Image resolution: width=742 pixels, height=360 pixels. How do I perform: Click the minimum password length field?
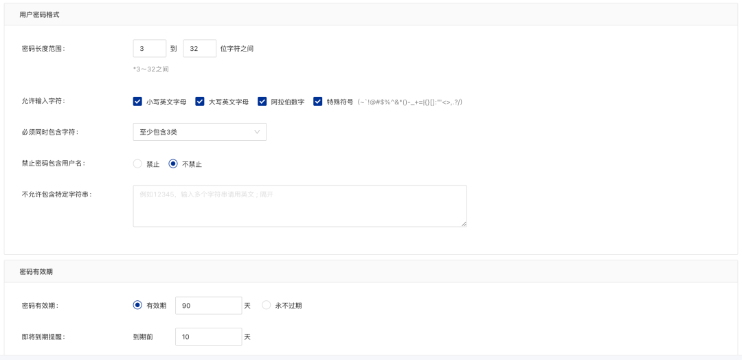[x=149, y=49]
